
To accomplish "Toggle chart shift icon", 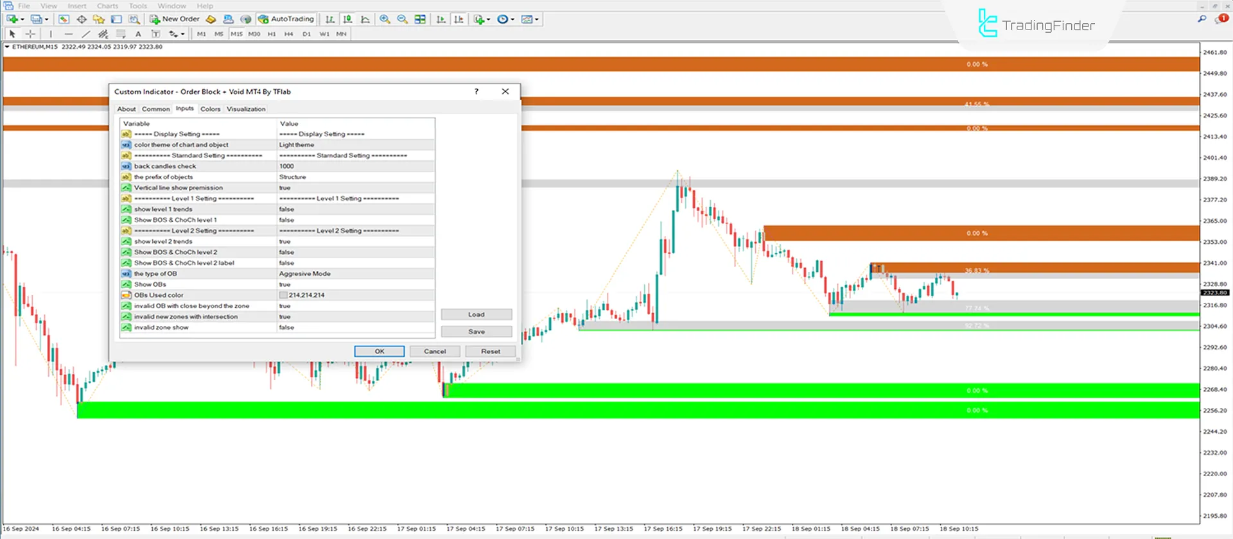I will 459,19.
